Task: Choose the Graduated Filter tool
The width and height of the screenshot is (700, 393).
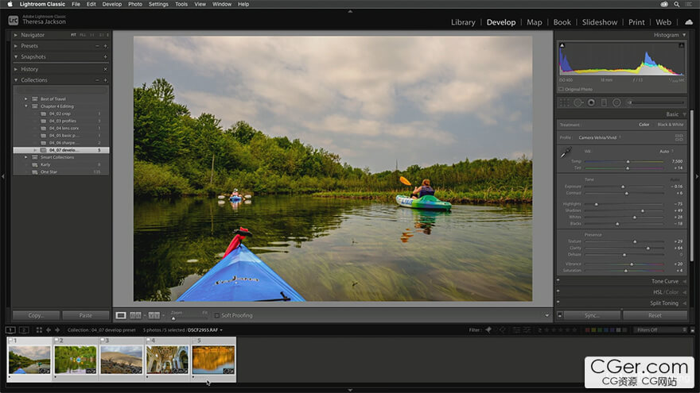Action: click(603, 102)
